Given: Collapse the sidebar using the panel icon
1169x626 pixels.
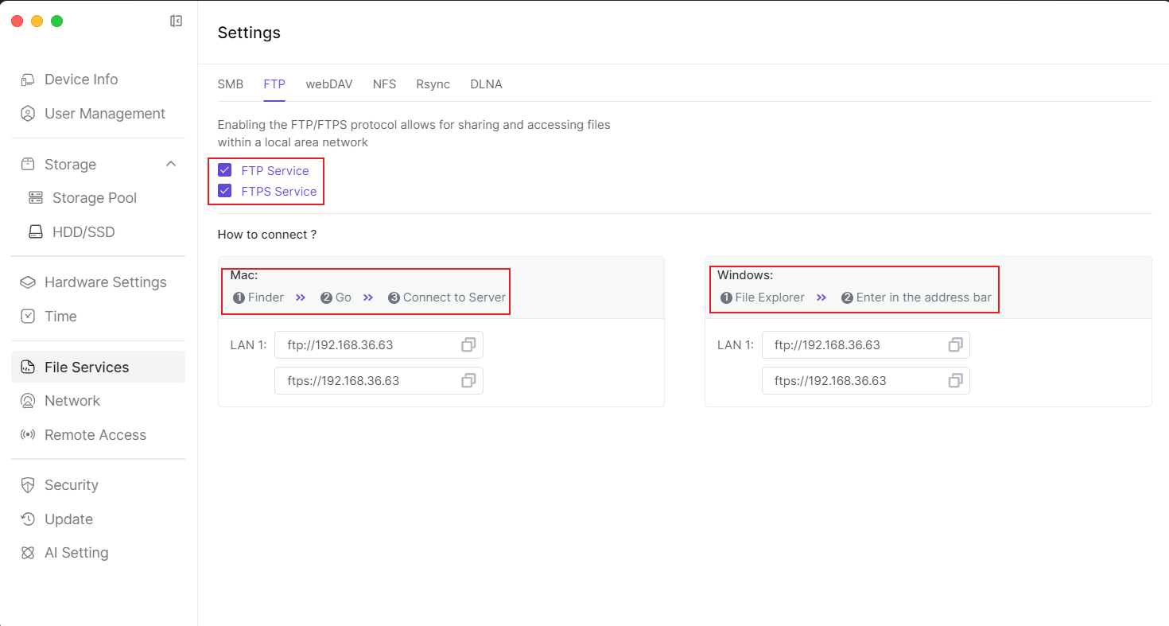Looking at the screenshot, I should (177, 21).
